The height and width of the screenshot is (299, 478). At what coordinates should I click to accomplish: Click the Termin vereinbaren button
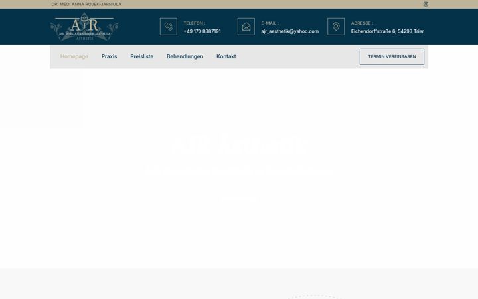(x=392, y=56)
